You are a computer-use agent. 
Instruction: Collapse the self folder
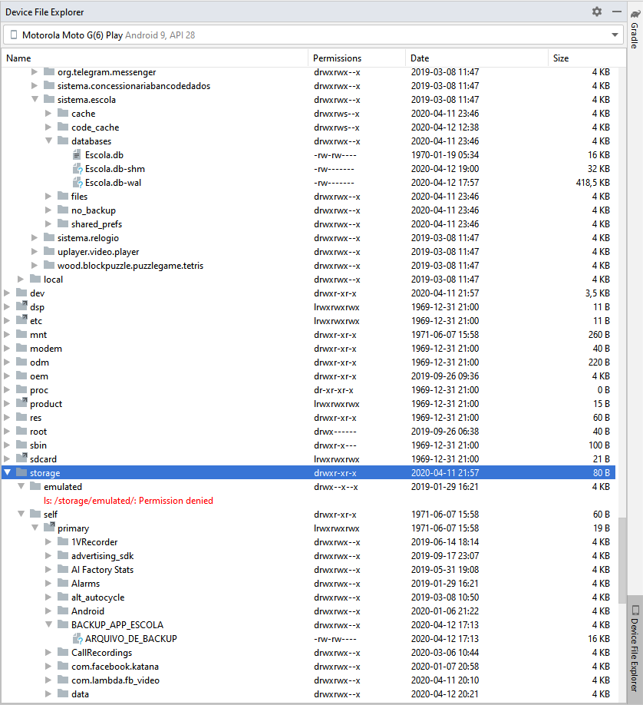point(21,514)
